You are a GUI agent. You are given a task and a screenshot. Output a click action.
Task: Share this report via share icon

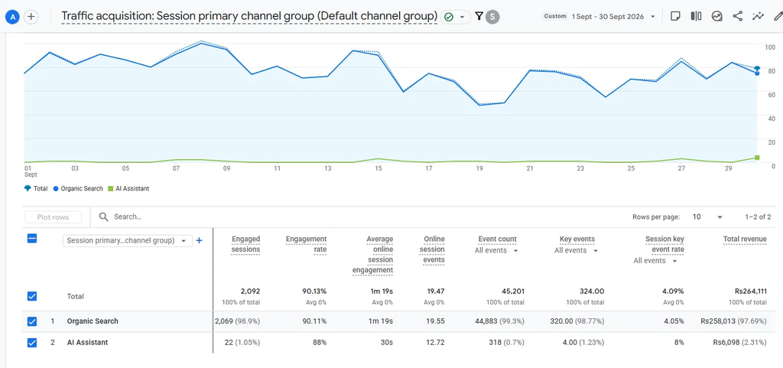(x=738, y=17)
